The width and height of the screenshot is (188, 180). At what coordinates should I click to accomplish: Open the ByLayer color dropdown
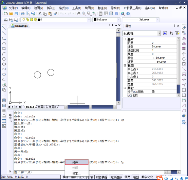tap(106, 20)
